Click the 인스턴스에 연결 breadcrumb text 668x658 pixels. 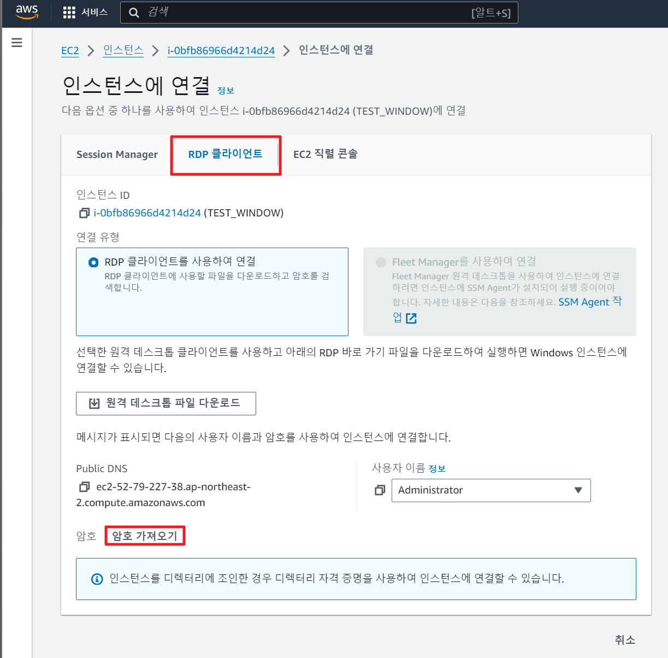[336, 50]
